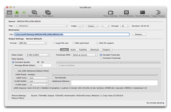Open the Title dropdown showing 1 - 03h22m21s

pyautogui.click(x=41, y=26)
